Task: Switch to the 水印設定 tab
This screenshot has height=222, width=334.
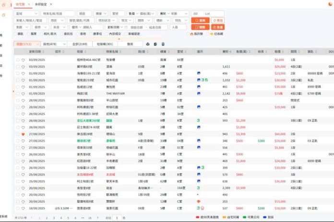Action: (x=41, y=4)
